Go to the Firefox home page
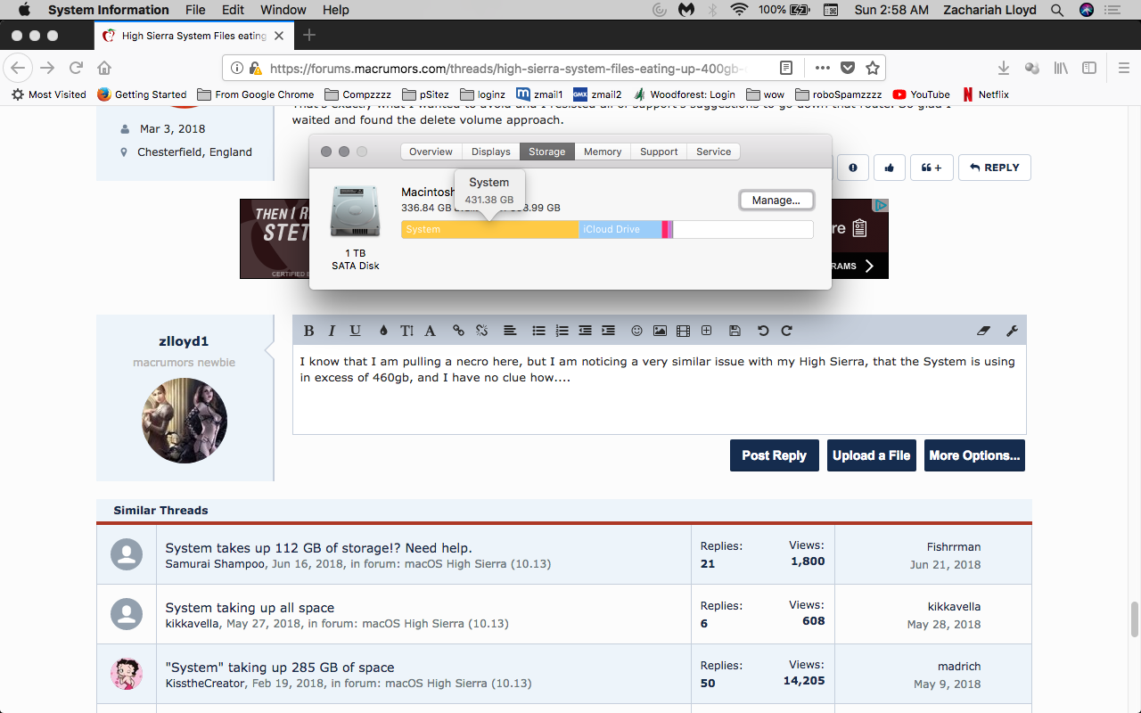Image resolution: width=1141 pixels, height=713 pixels. coord(104,68)
